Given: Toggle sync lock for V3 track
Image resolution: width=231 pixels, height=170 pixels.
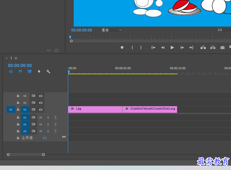Looking at the screenshot, I should [x=33, y=96].
